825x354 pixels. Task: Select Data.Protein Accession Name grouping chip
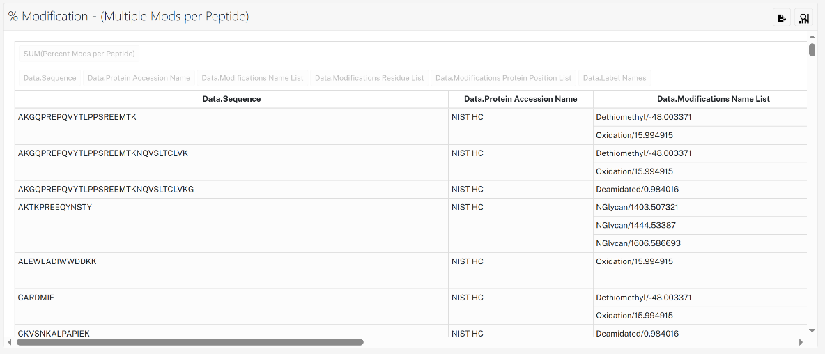139,78
